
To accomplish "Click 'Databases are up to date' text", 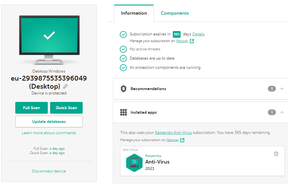I will (152, 58).
